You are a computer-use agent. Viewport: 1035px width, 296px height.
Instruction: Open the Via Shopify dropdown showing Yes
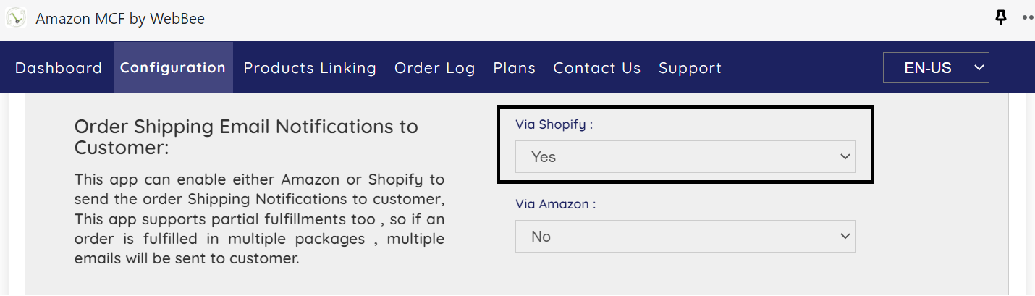pyautogui.click(x=684, y=157)
